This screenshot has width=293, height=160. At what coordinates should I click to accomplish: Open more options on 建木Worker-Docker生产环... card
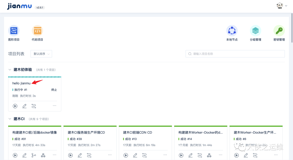[276, 155]
